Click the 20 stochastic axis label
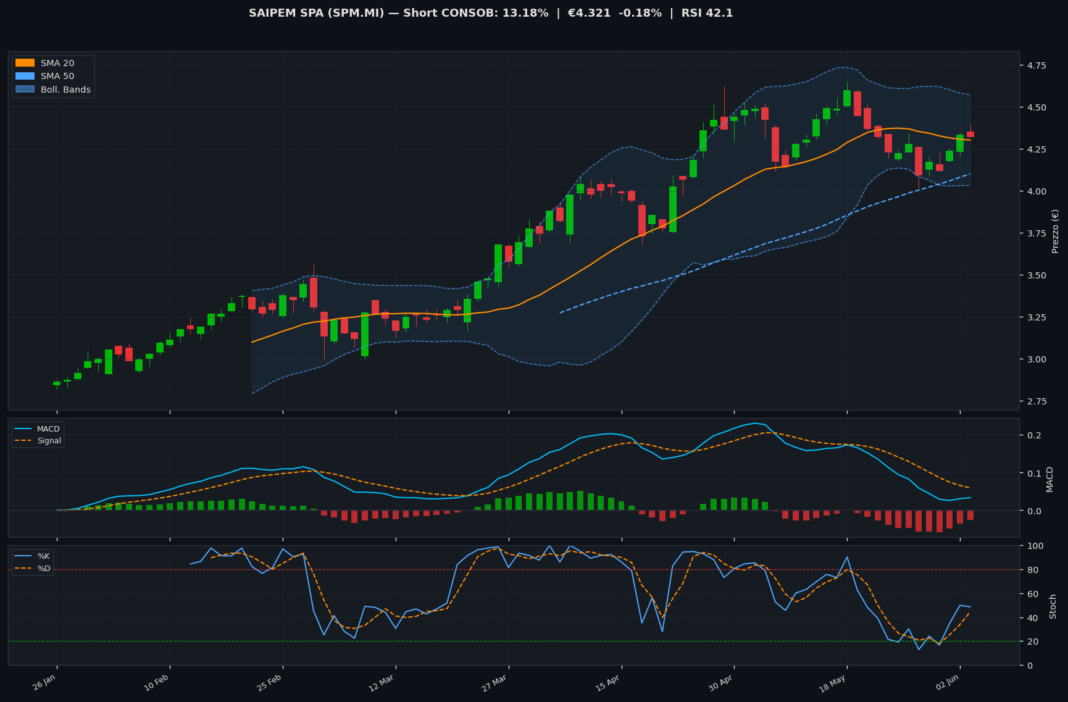This screenshot has height=702, width=1068. click(x=1032, y=641)
